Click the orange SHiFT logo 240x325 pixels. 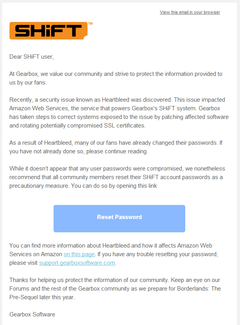48,31
